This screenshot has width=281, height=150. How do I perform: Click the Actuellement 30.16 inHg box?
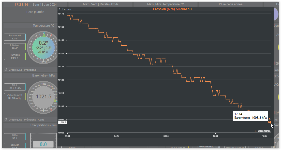tap(15, 97)
